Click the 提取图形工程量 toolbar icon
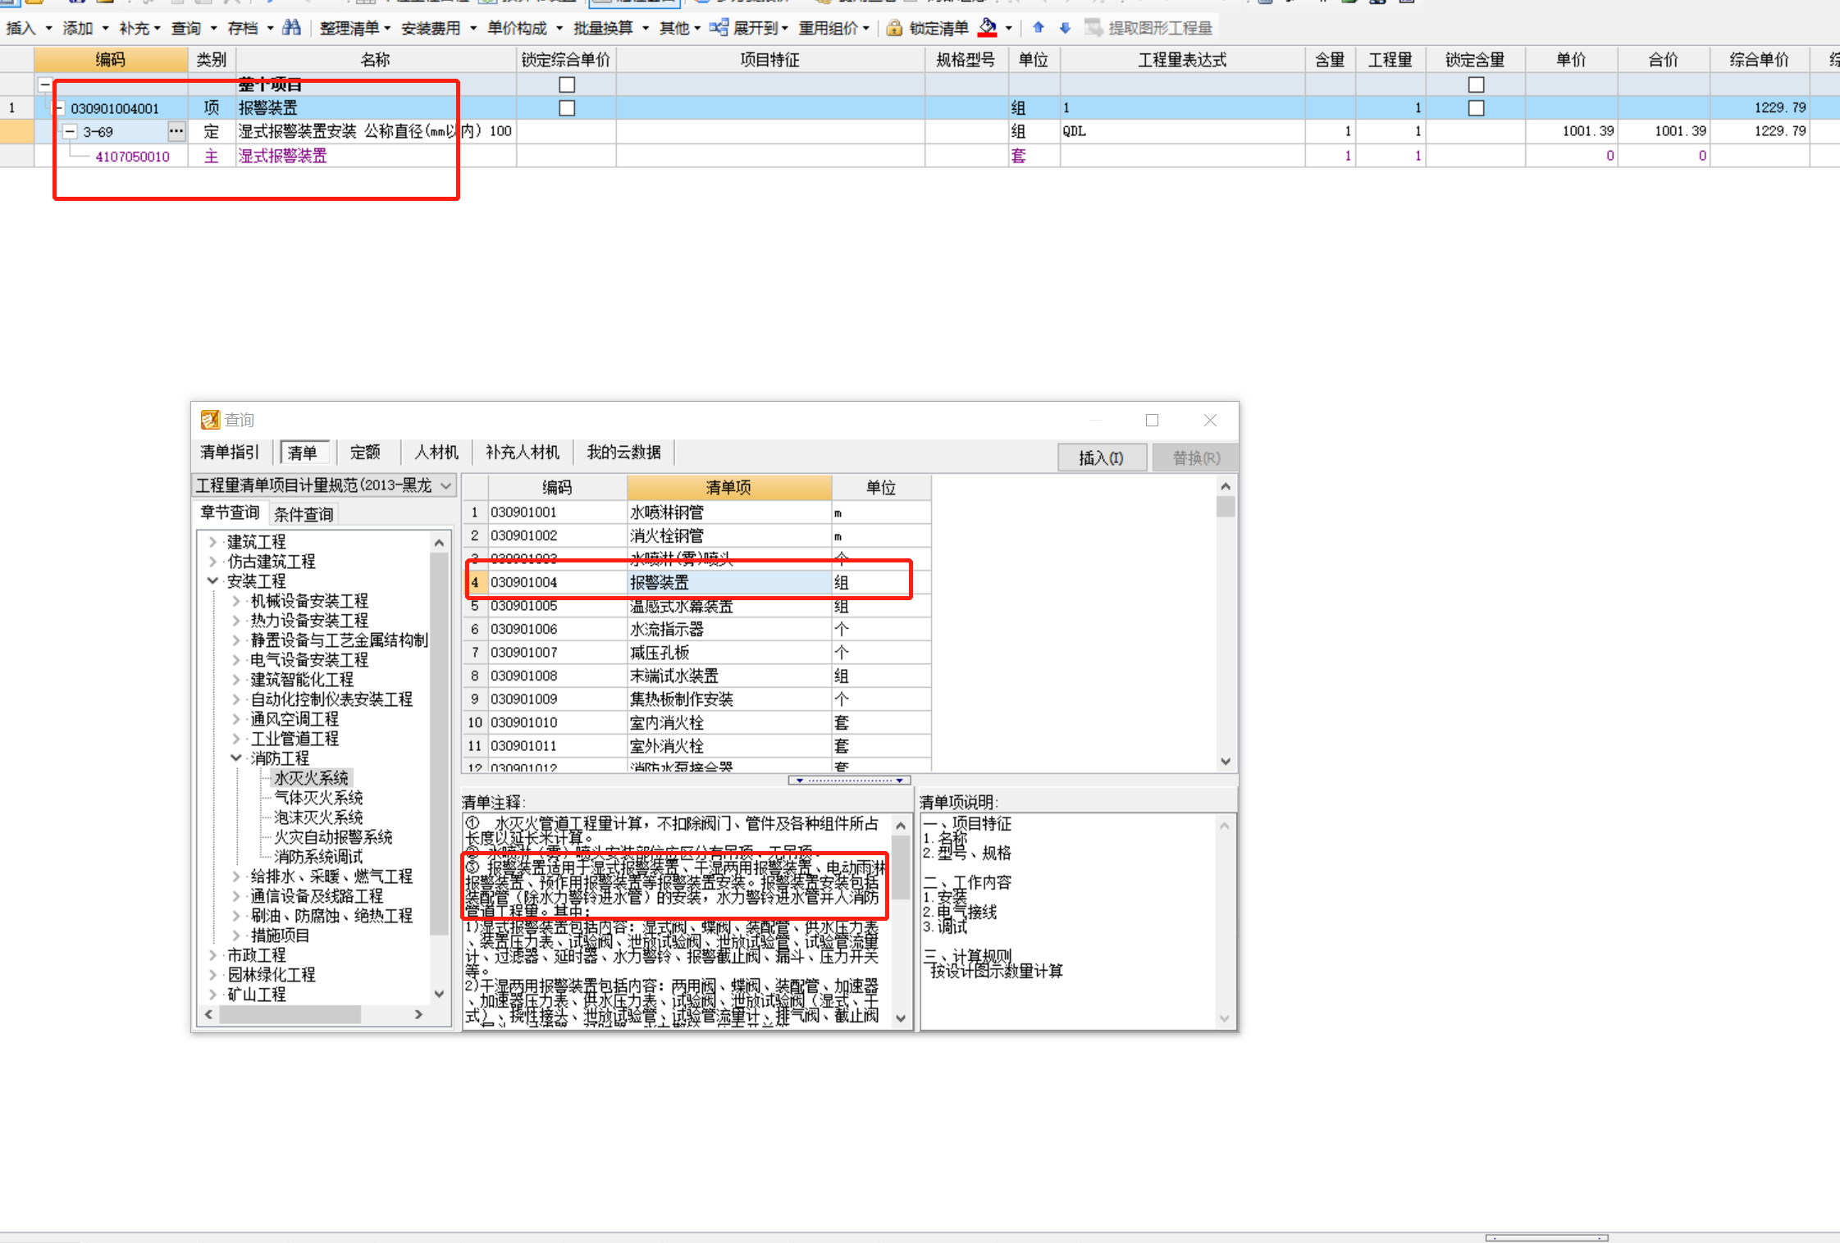The height and width of the screenshot is (1243, 1840). (1093, 28)
